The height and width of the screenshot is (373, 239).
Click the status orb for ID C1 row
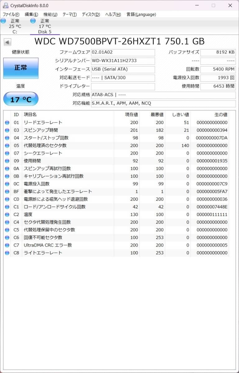pos(7,207)
